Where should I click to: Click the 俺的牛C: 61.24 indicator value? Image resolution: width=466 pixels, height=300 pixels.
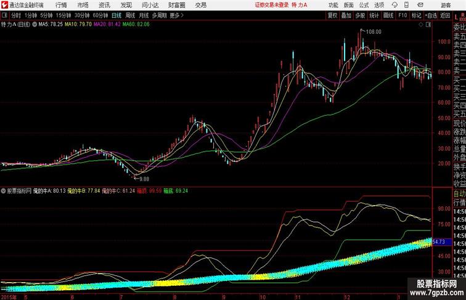[118, 191]
